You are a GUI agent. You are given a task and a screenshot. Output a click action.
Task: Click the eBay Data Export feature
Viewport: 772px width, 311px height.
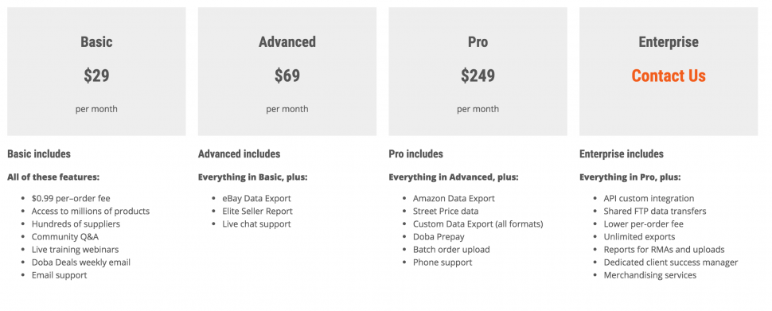[x=256, y=198]
